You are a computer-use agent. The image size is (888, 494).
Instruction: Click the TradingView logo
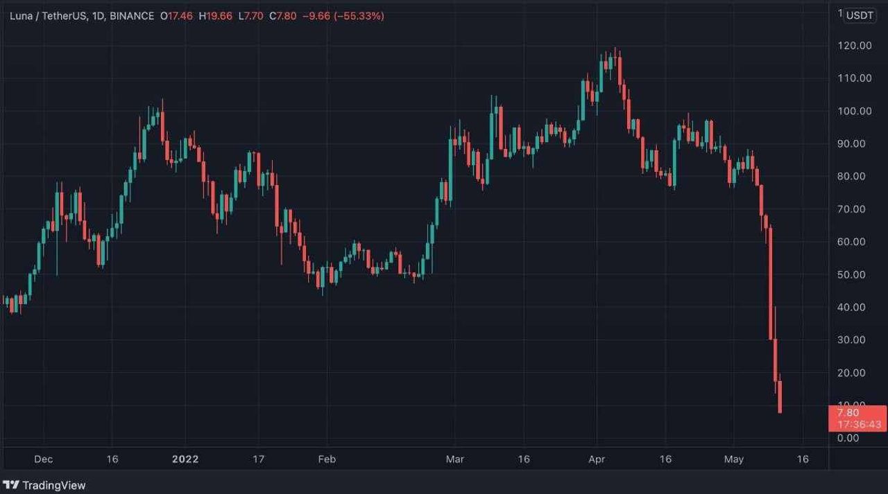click(44, 485)
